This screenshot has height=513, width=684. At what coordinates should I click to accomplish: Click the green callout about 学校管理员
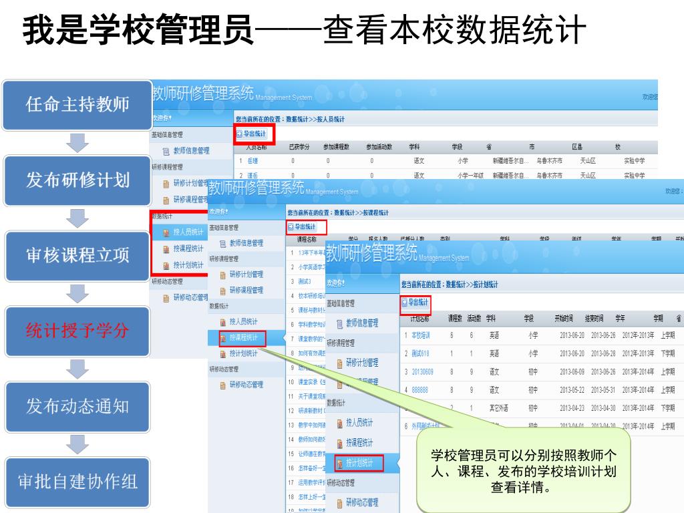coord(524,471)
